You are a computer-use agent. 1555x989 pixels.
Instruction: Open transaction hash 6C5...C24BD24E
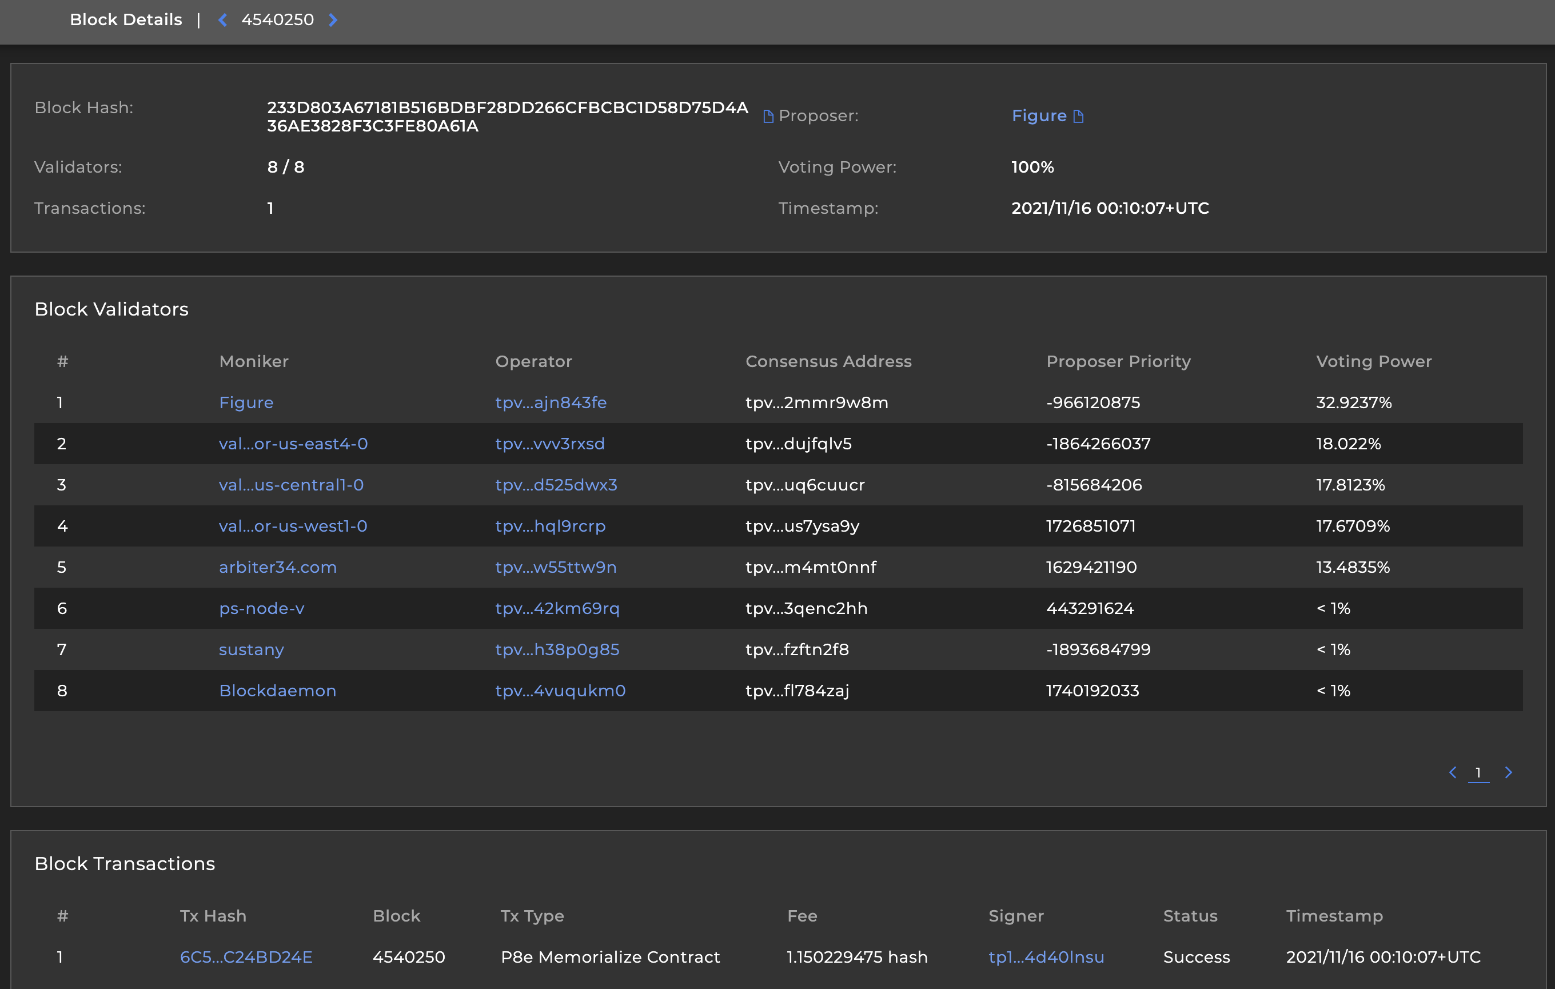click(246, 957)
